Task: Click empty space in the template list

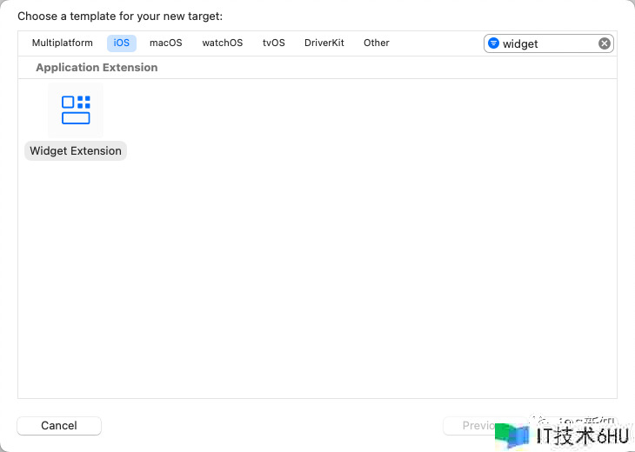Action: coord(348,261)
